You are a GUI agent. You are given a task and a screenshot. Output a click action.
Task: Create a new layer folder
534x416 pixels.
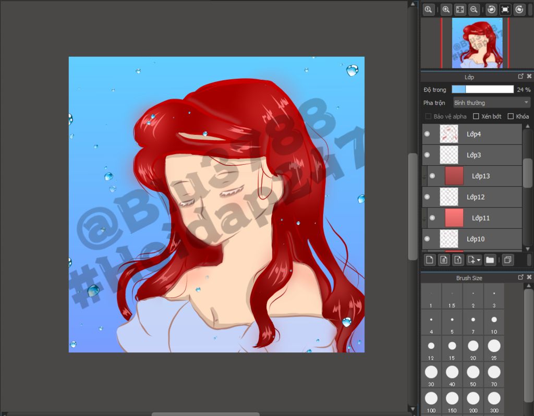[x=490, y=260]
